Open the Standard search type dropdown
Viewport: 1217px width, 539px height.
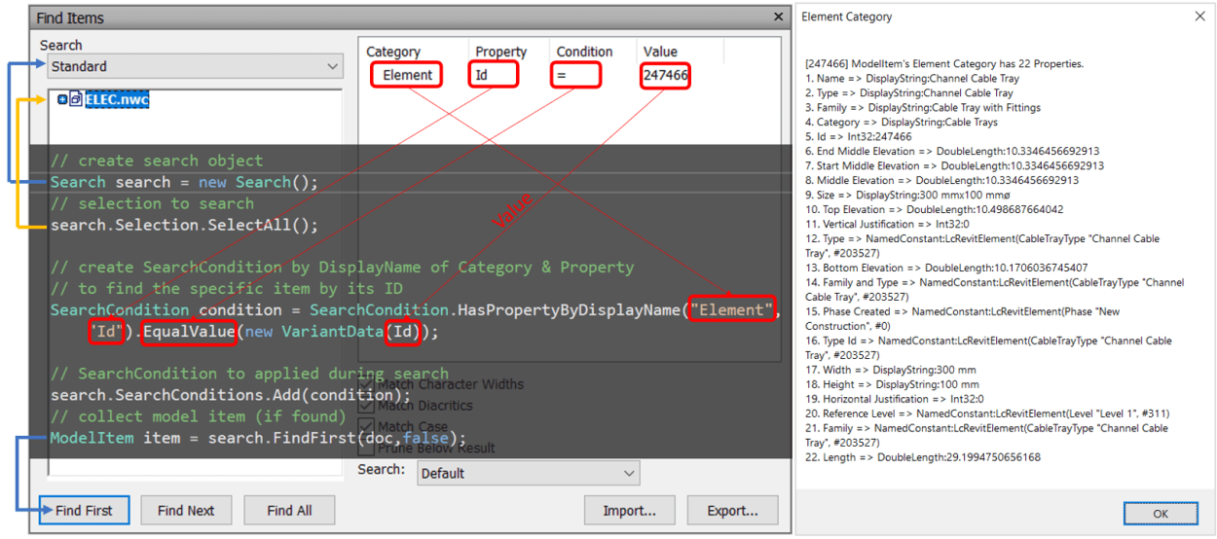coord(195,67)
